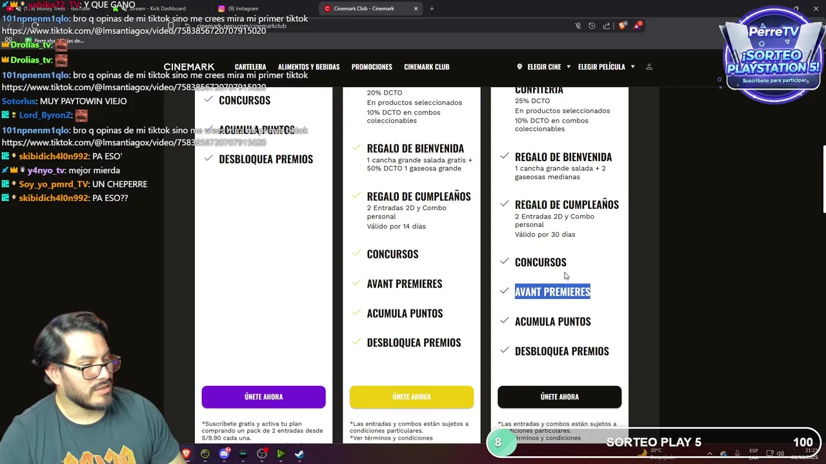Open the ESP language indicator in tray
Image resolution: width=826 pixels, height=464 pixels.
pyautogui.click(x=754, y=454)
